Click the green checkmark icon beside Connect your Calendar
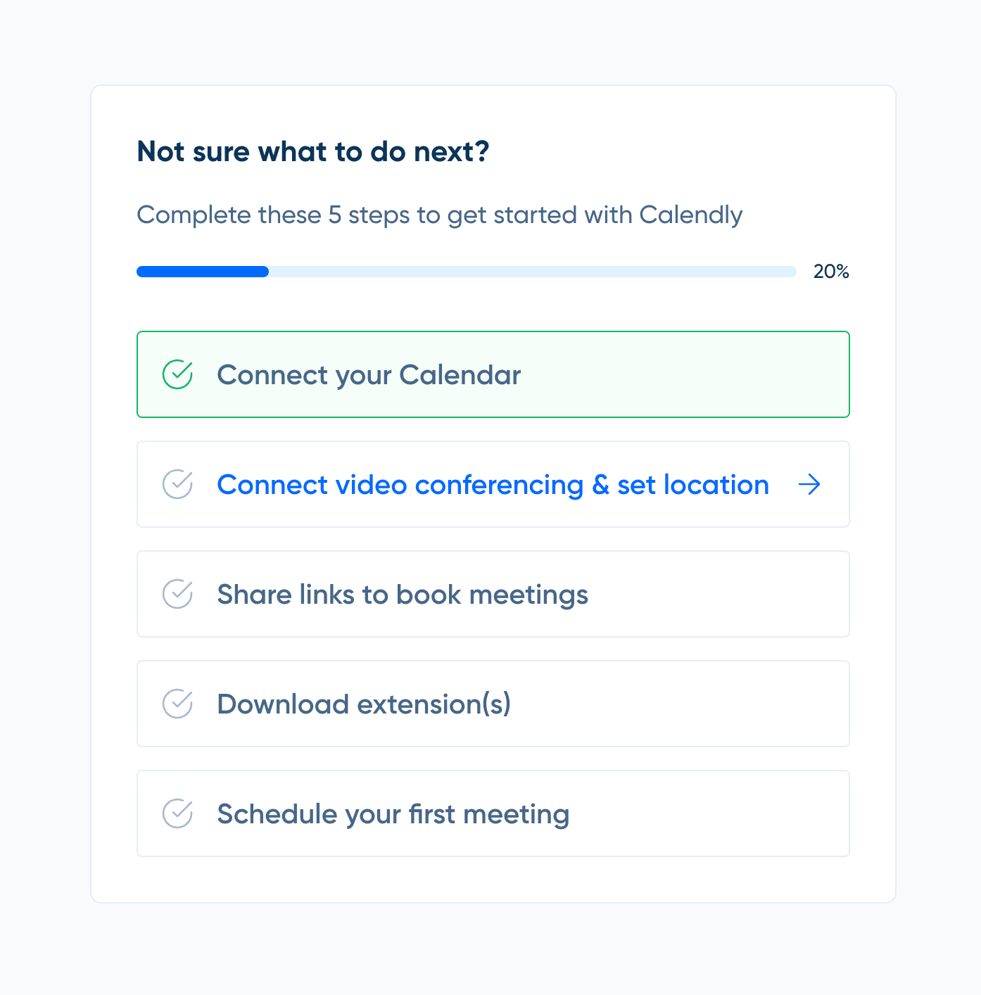The width and height of the screenshot is (981, 995). tap(177, 374)
